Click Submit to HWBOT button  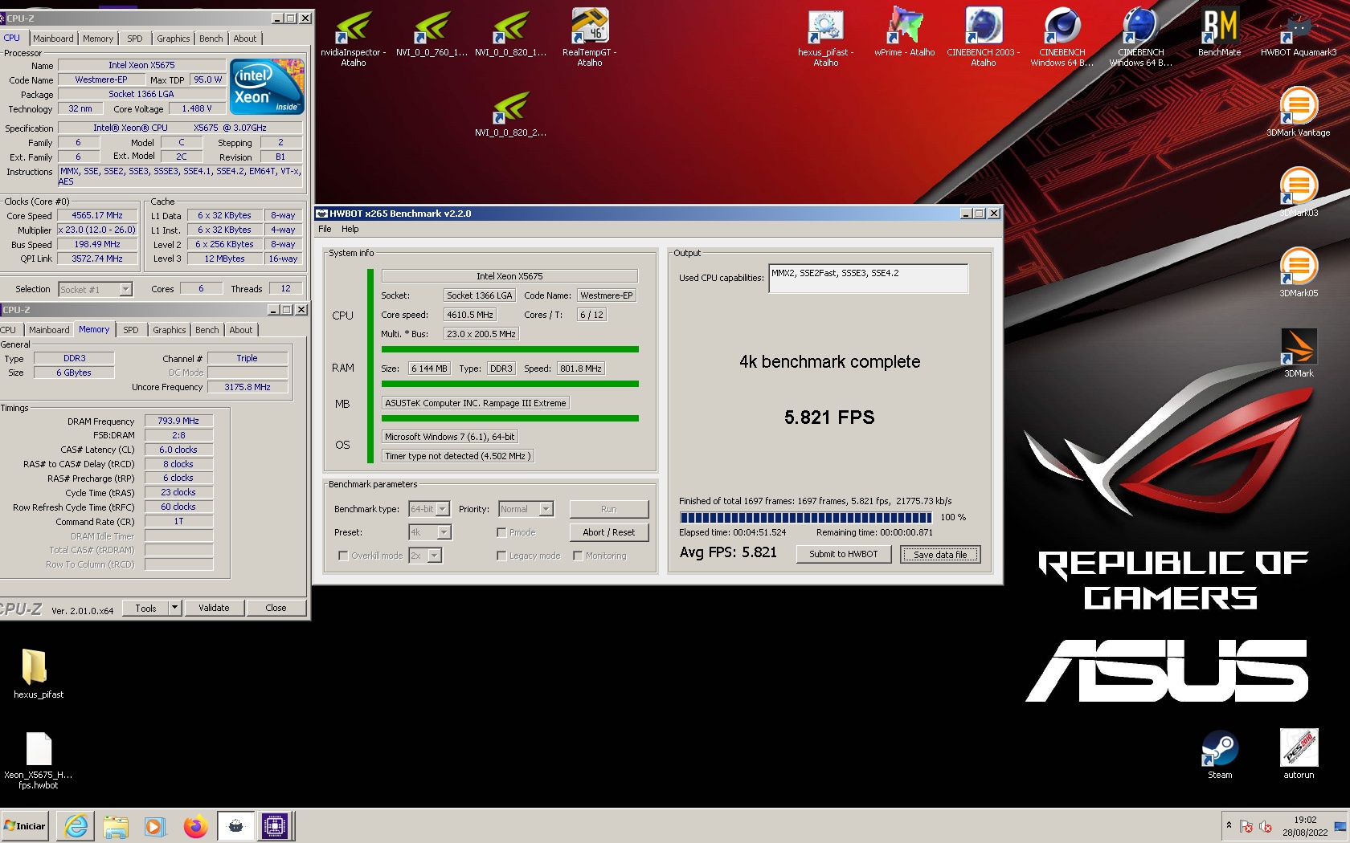tap(844, 554)
